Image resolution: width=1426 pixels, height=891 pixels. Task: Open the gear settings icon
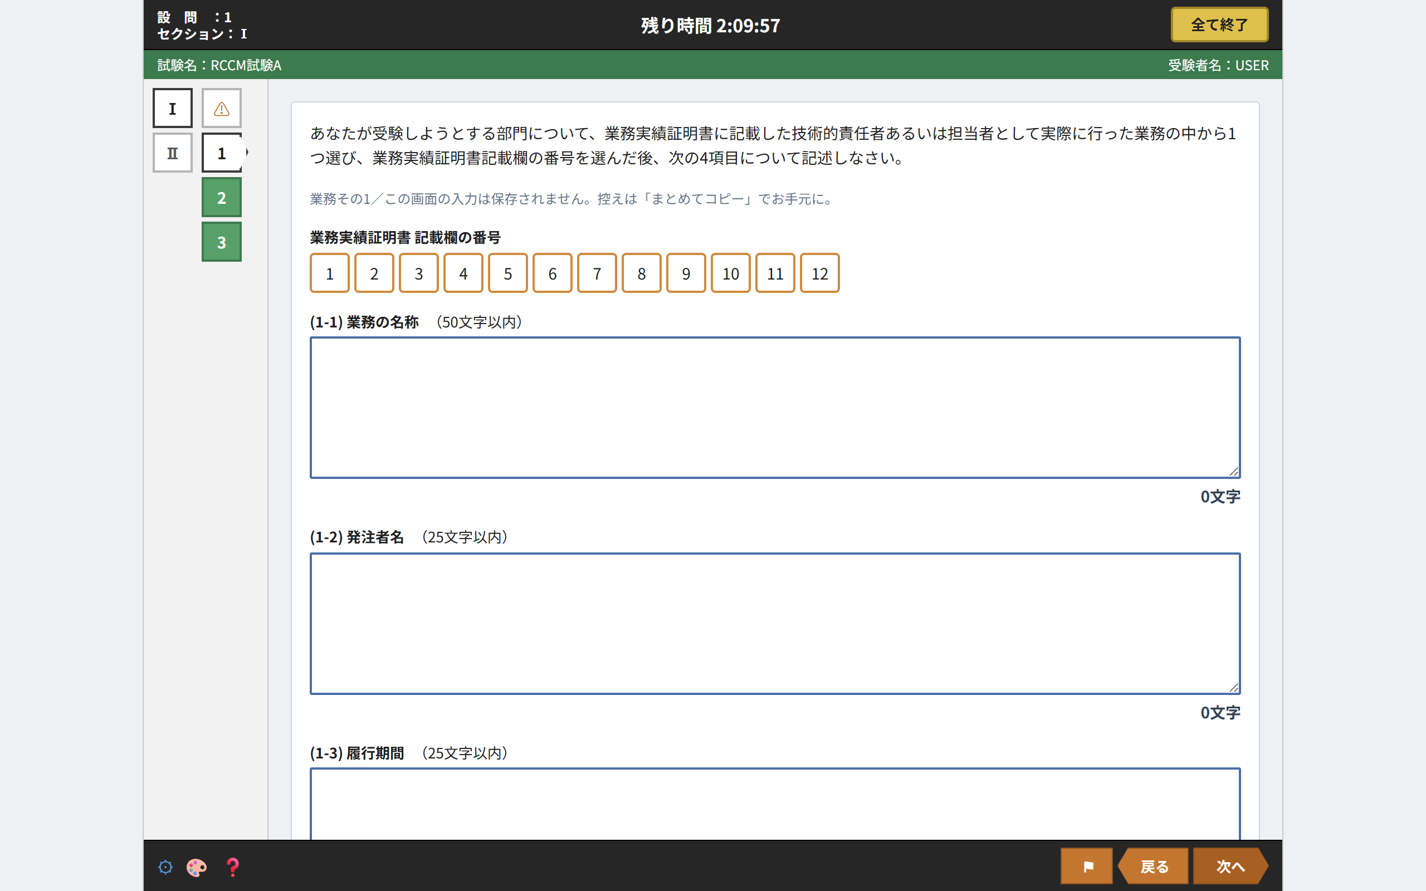[165, 867]
